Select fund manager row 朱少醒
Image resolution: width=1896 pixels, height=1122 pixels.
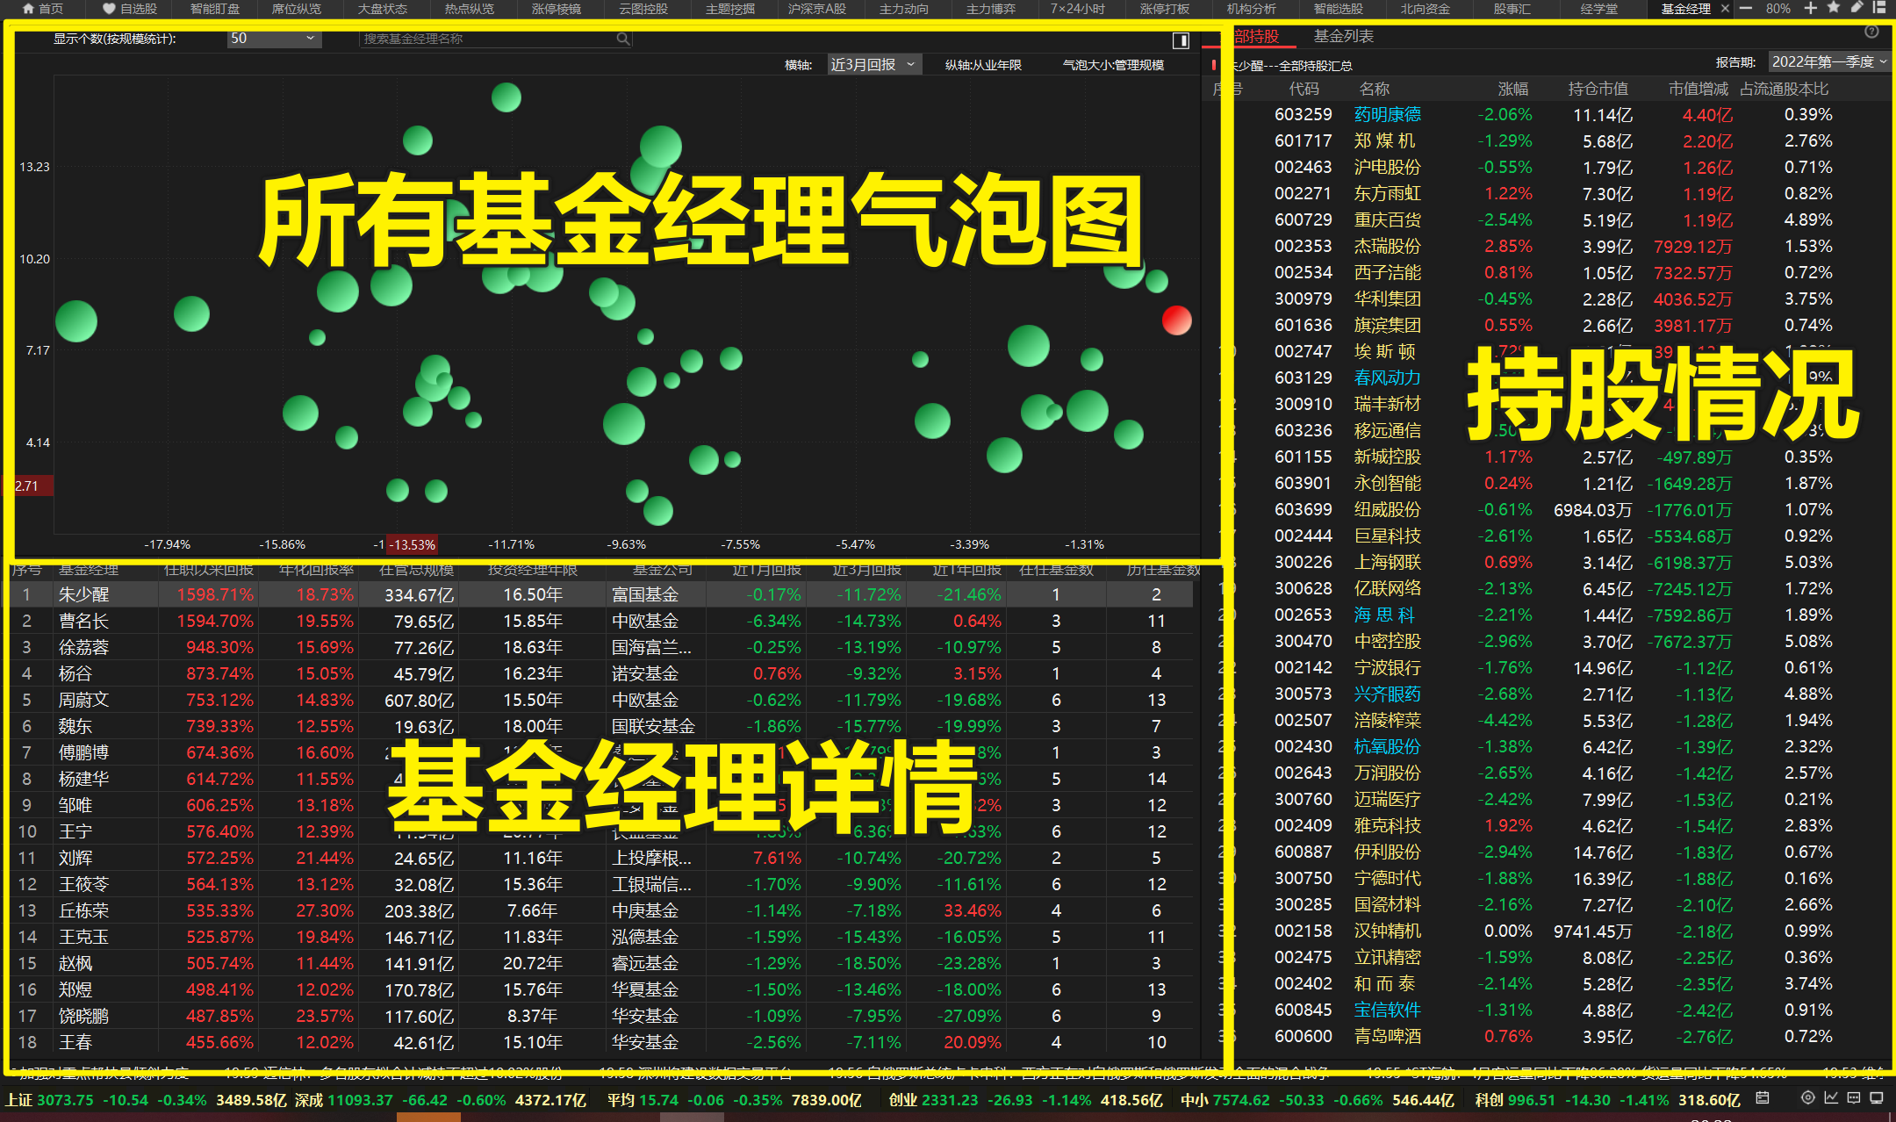601,594
